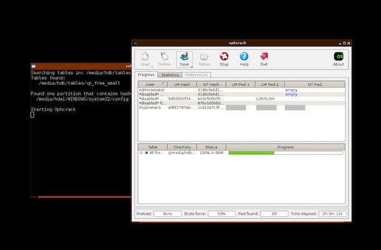Click the Pwd found 3/5 field
381x250 pixels.
(274, 214)
